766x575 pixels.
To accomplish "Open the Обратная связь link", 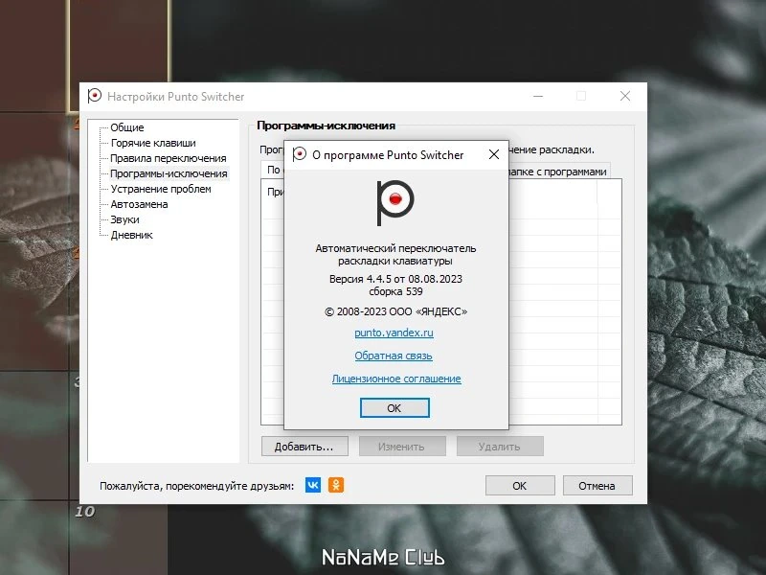I will point(394,356).
